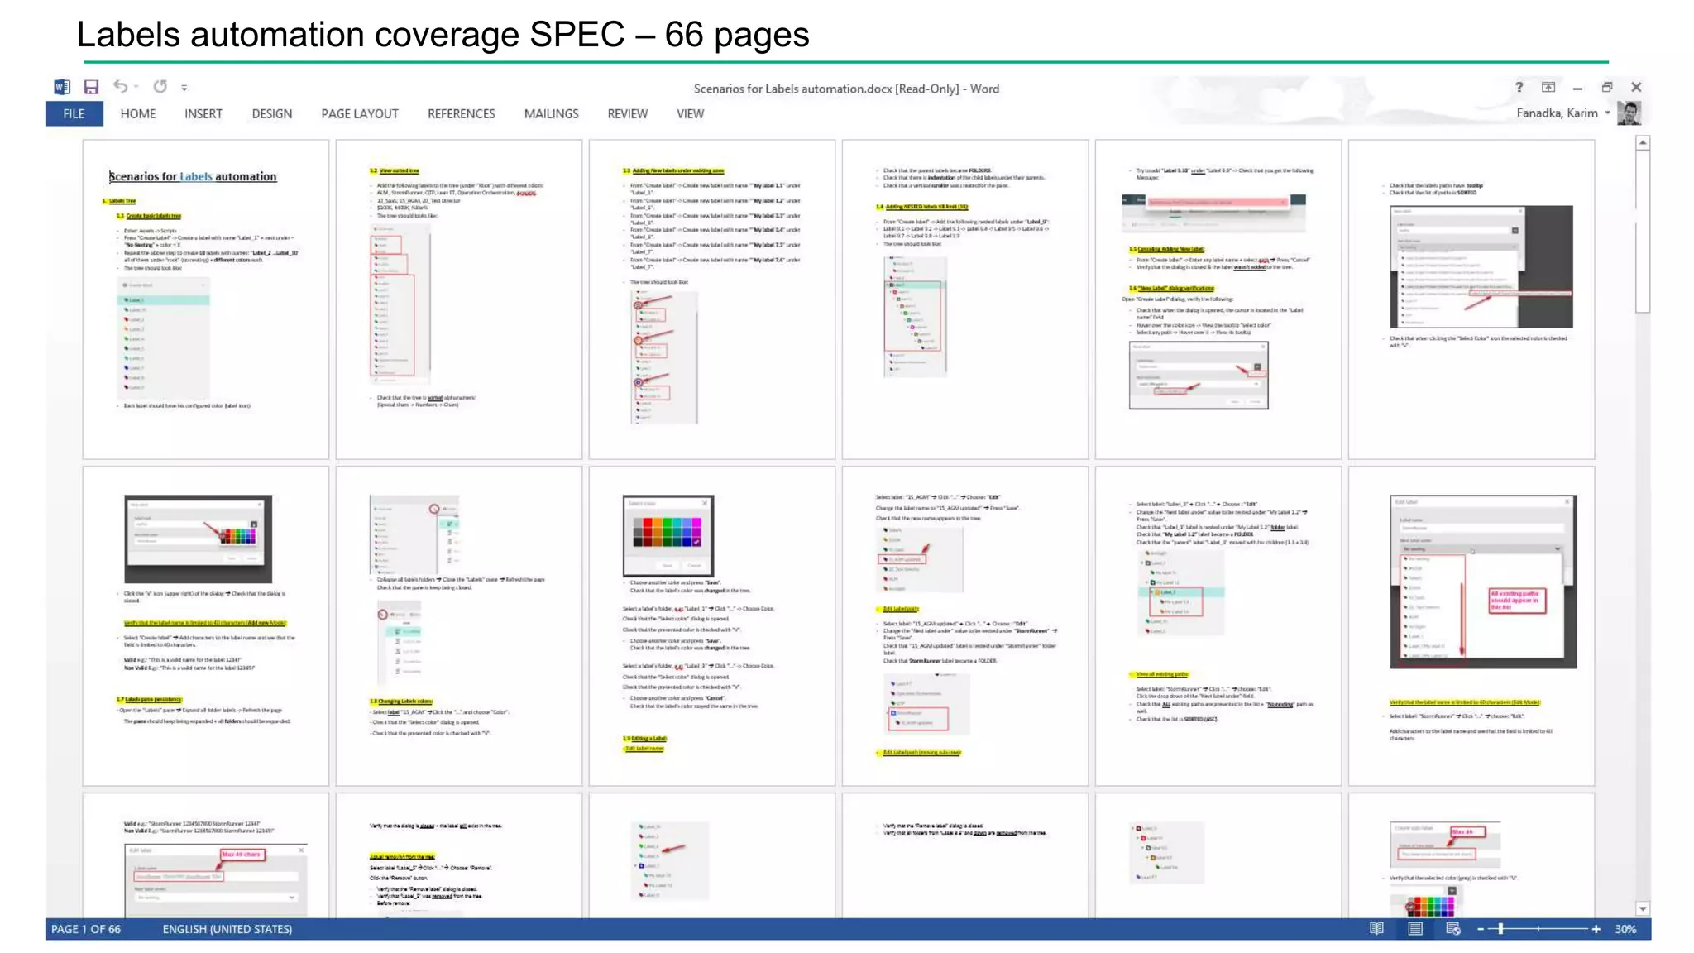This screenshot has width=1694, height=953.
Task: Click the user profile photo
Action: point(1629,113)
